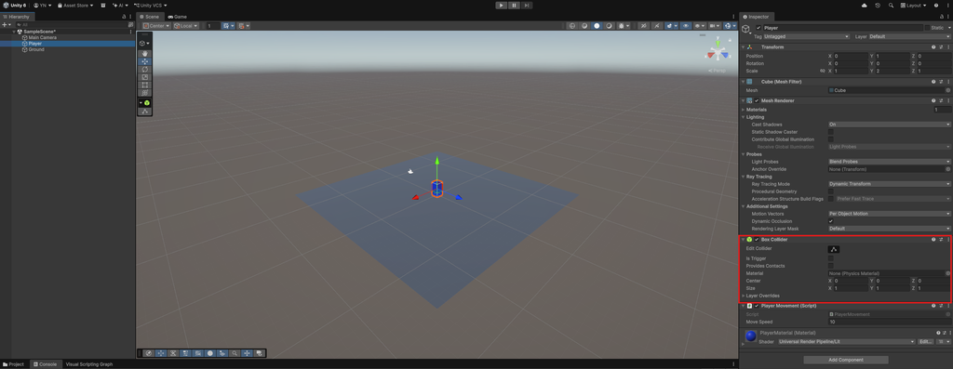Start Play mode
The height and width of the screenshot is (369, 953).
coord(502,5)
